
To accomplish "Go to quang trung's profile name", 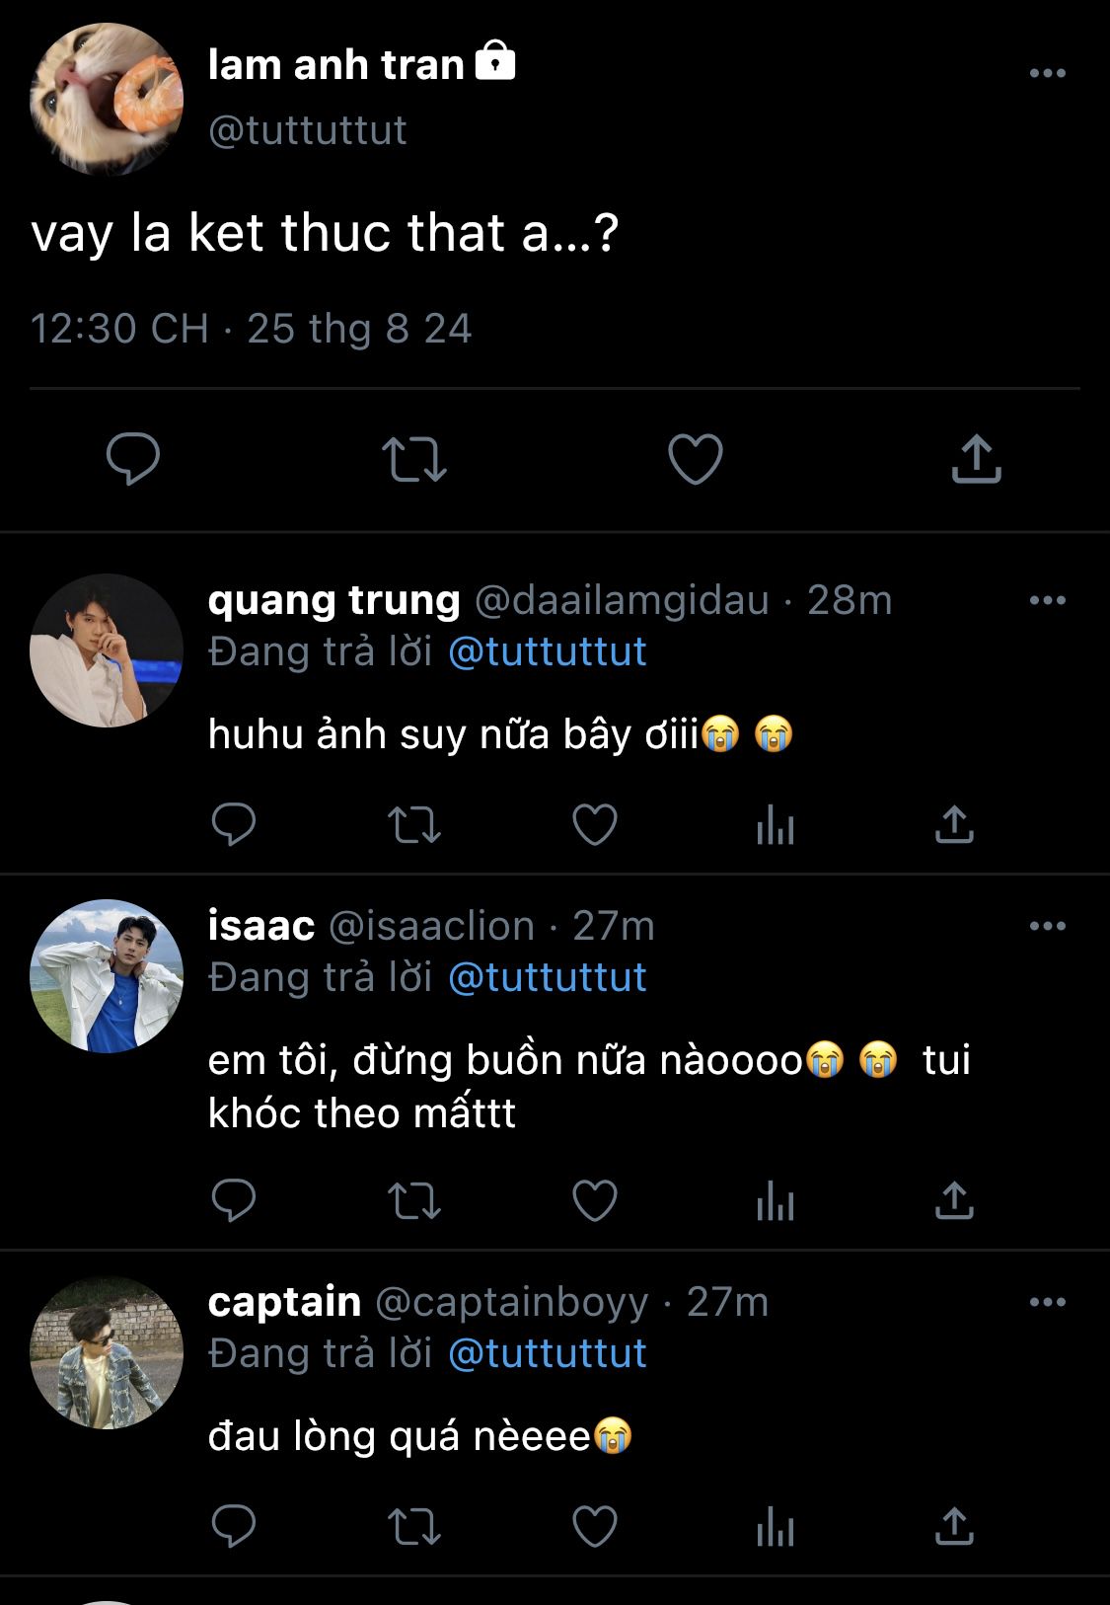I will 333,600.
